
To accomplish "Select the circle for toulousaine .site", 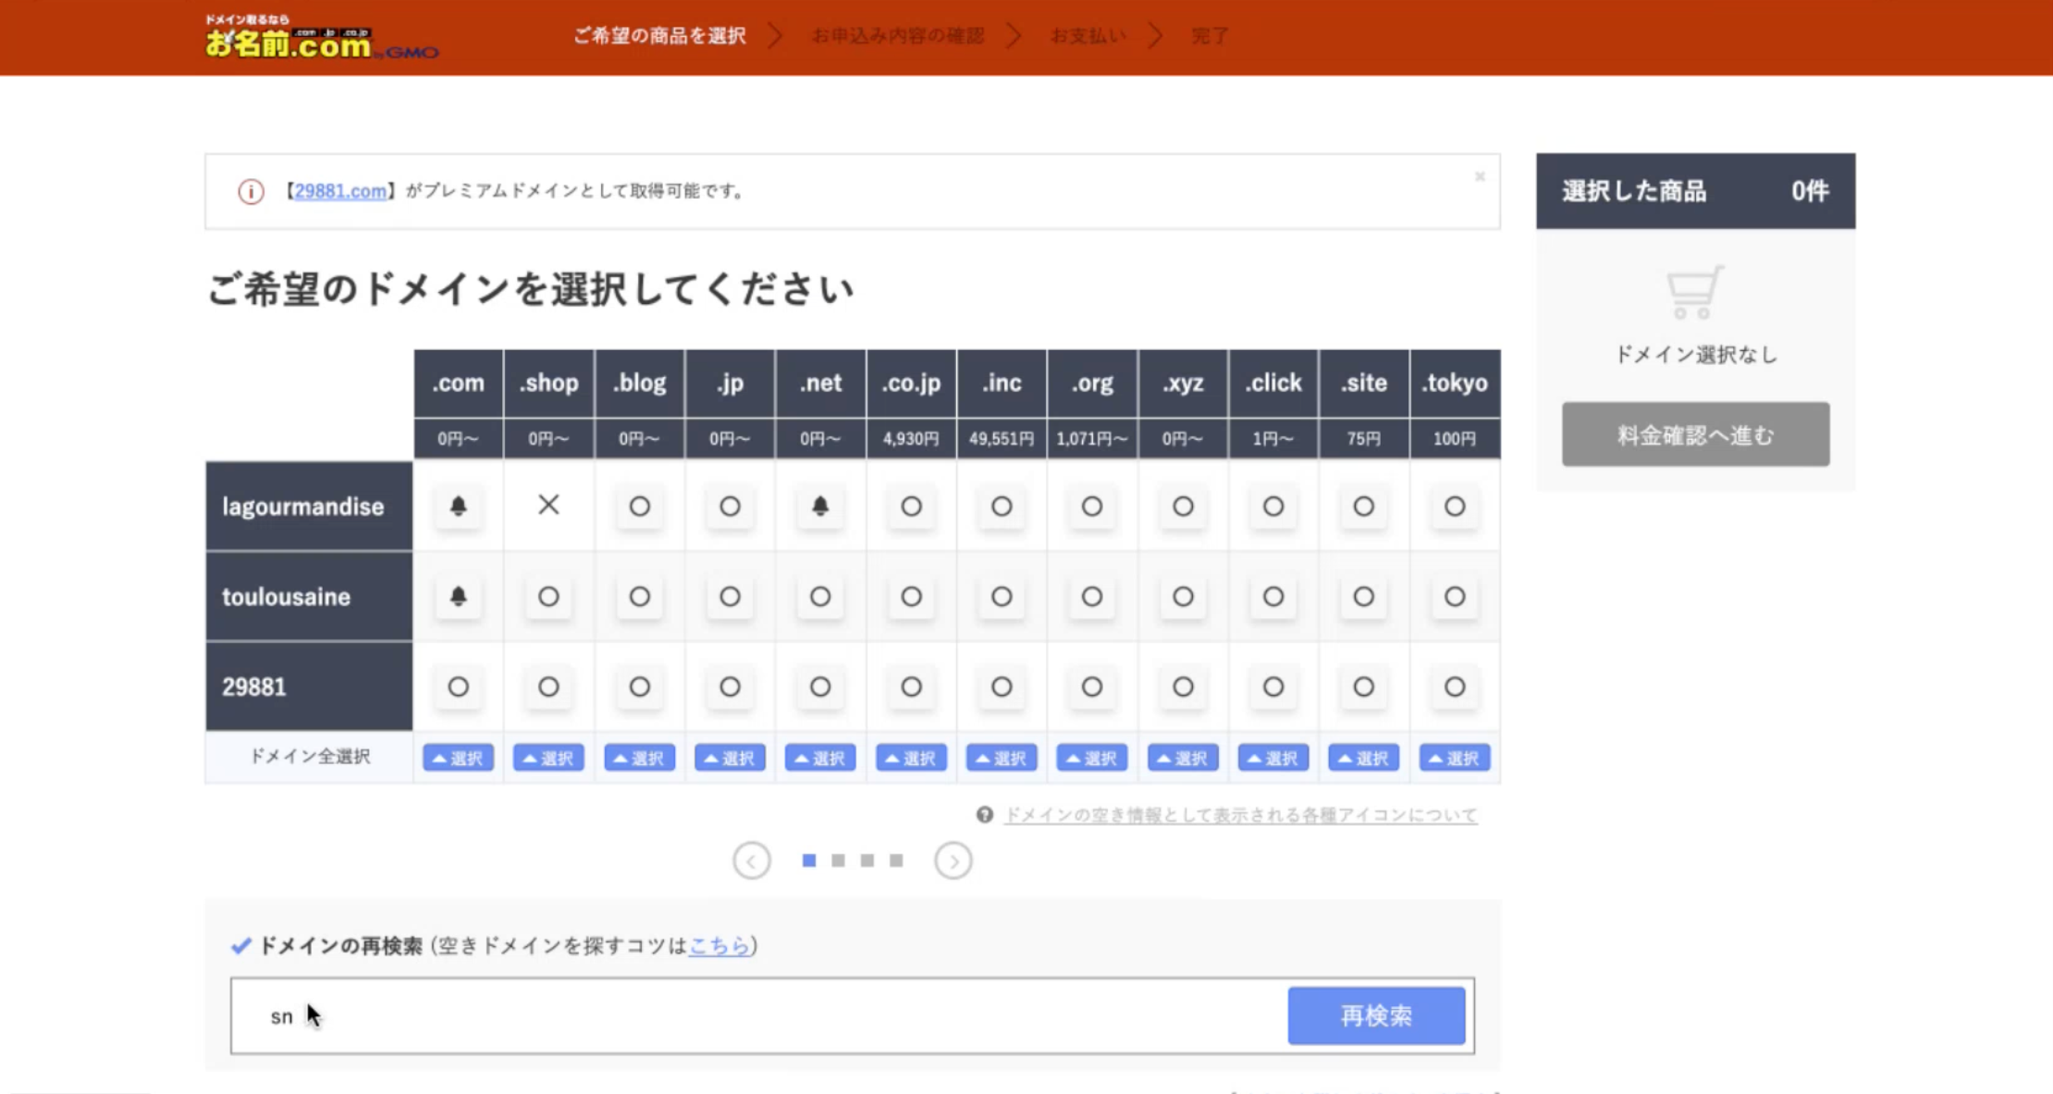I will (1363, 596).
